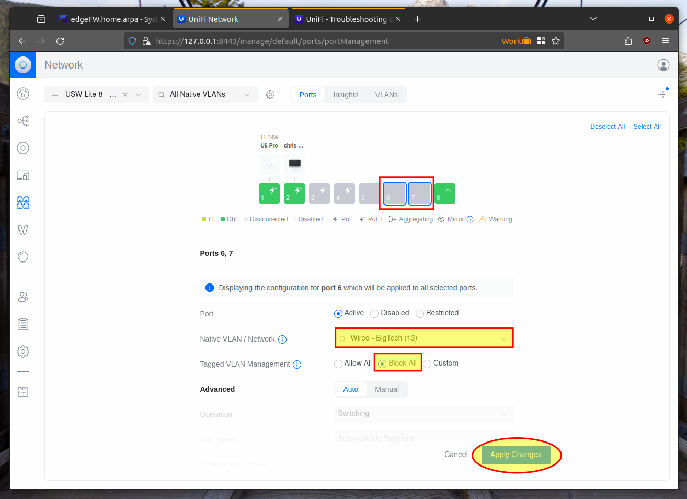Click the tracking protection shield icon

pyautogui.click(x=132, y=41)
